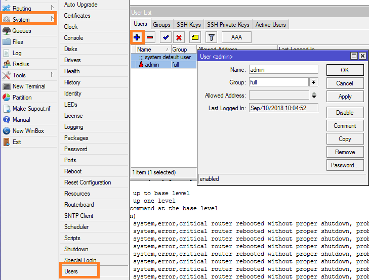Open Packages in the System submenu
The width and height of the screenshot is (369, 280).
click(94, 138)
